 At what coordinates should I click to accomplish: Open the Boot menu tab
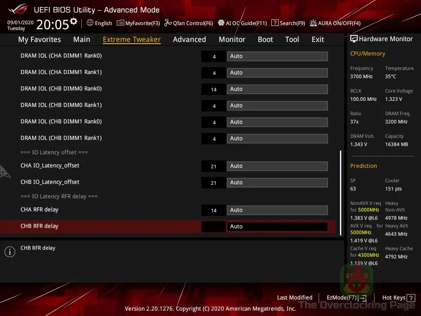[x=265, y=39]
